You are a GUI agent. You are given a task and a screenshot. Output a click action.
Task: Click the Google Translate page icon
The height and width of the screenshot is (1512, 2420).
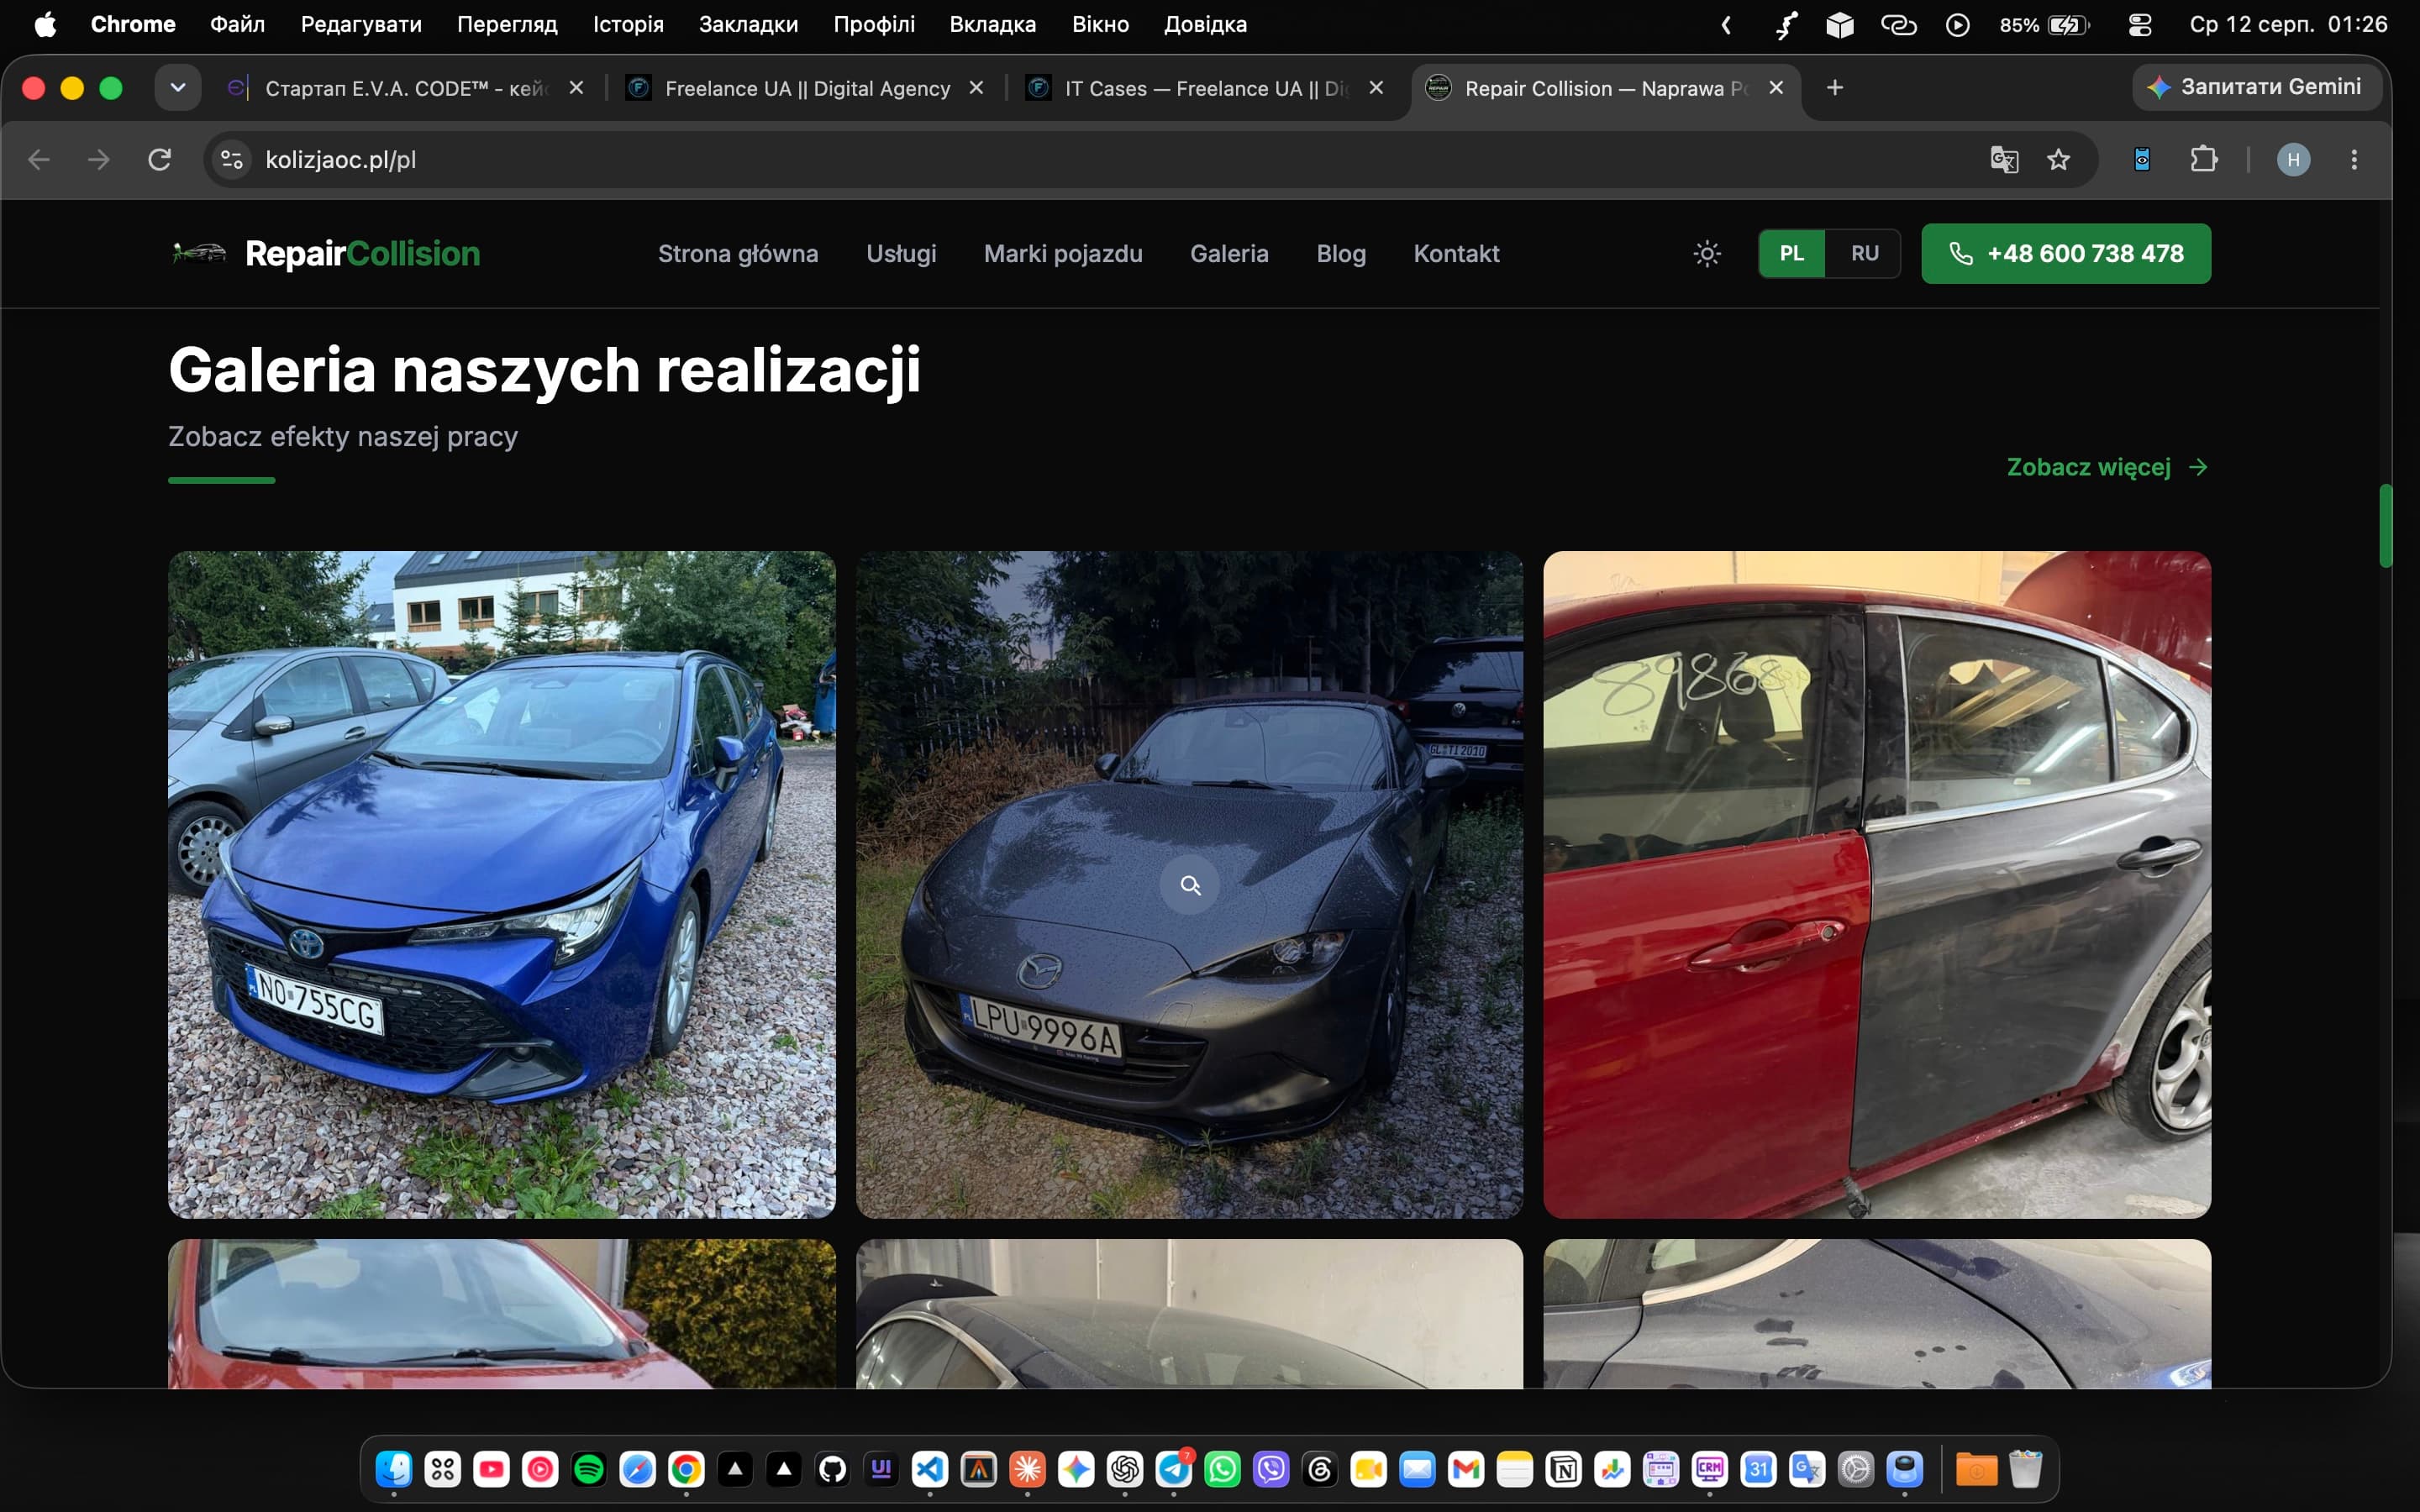click(2004, 160)
